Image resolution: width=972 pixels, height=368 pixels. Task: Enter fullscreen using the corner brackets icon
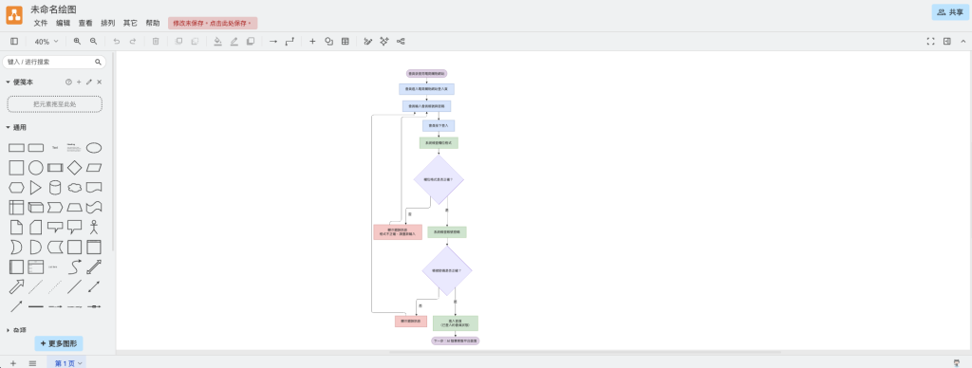[x=930, y=42]
